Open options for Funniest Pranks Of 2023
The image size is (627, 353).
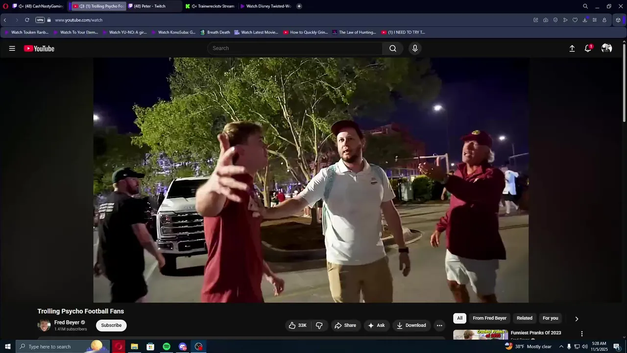[582, 334]
